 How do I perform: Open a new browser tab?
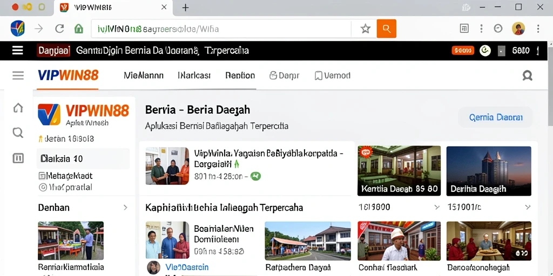click(185, 8)
